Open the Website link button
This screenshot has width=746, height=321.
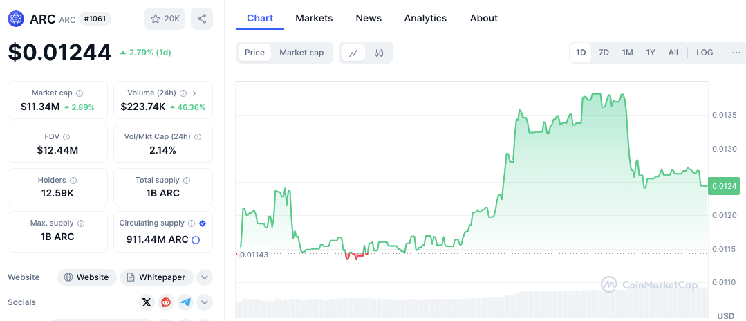87,277
